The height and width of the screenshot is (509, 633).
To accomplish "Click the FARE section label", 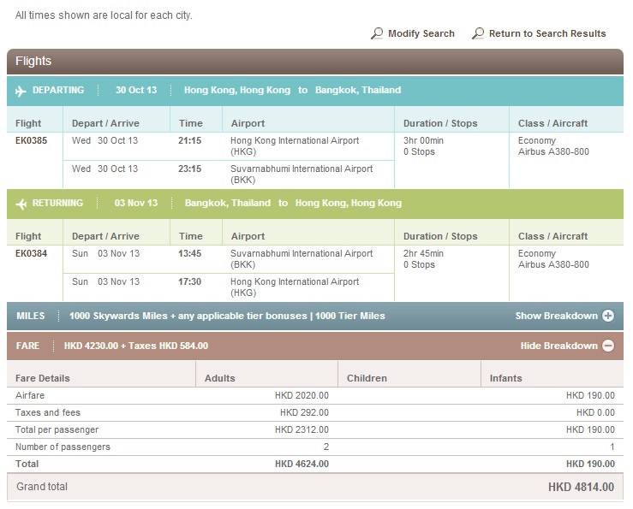I will pos(29,346).
